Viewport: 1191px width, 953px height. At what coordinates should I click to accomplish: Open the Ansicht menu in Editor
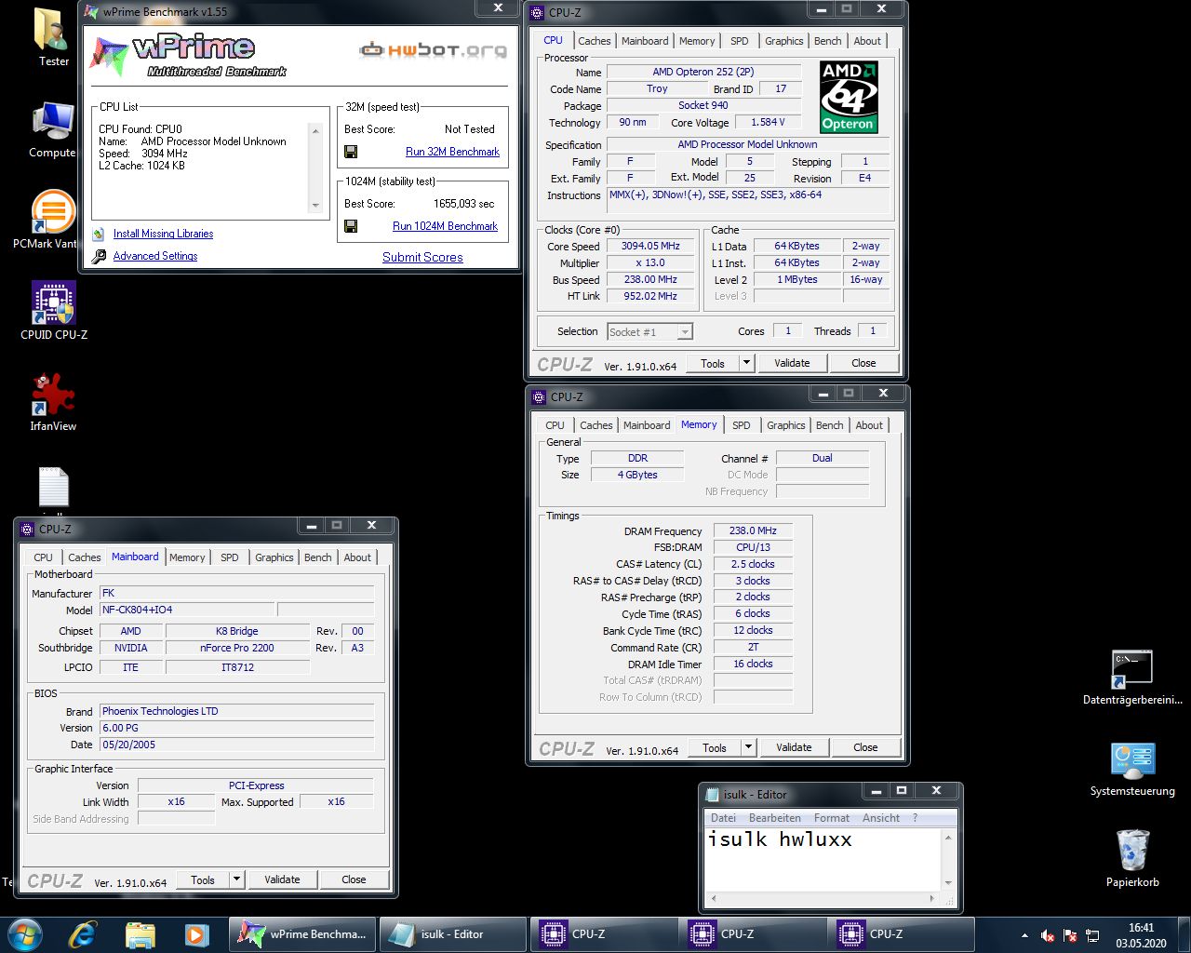pos(880,818)
